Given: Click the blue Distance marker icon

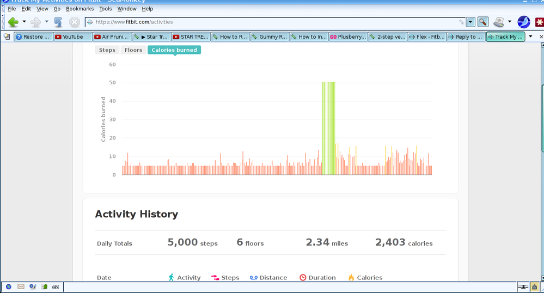Looking at the screenshot, I should coord(254,277).
